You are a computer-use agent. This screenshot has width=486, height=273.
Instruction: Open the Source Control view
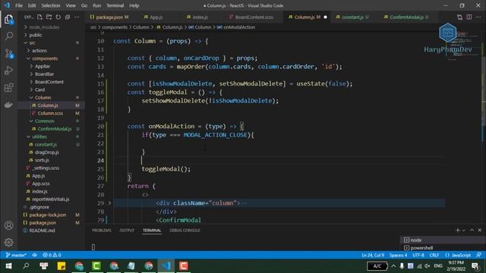click(x=8, y=54)
